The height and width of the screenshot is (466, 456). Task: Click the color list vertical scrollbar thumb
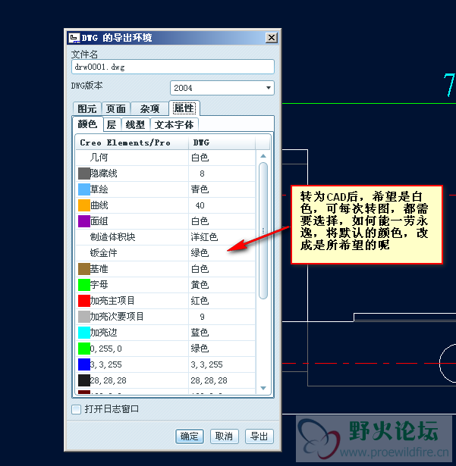[263, 230]
